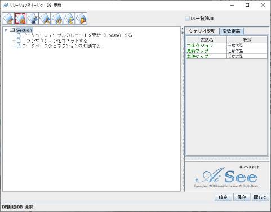
Task: Select the red-bordered document toolbar icon
Action: (20, 19)
